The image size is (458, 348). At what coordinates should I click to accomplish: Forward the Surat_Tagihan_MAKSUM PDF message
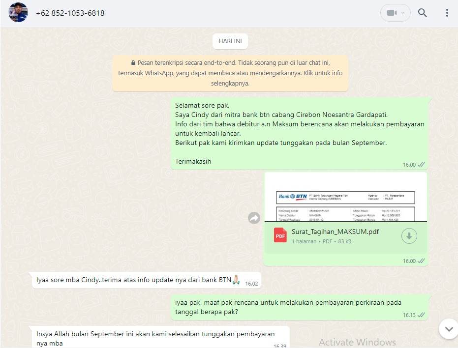point(254,218)
